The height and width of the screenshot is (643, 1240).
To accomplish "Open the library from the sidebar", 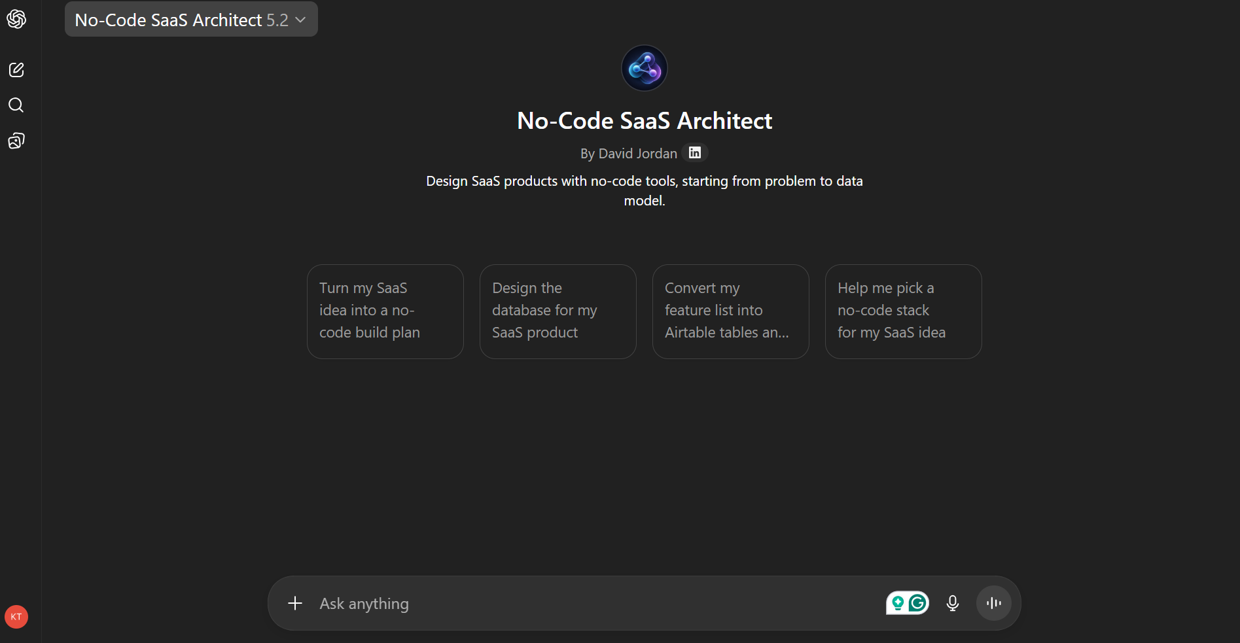I will 16,140.
